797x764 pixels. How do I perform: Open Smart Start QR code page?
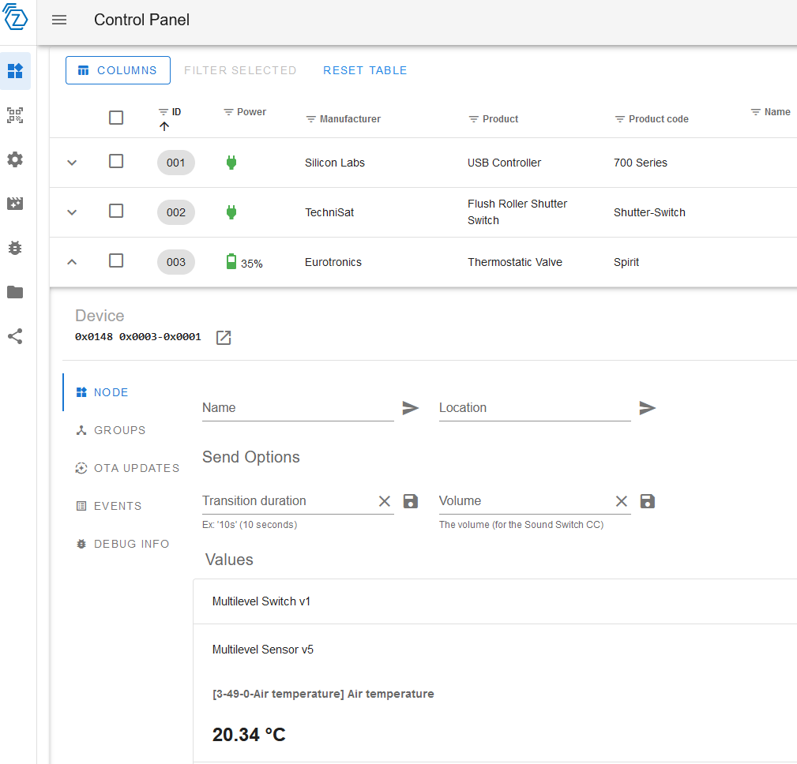coord(15,115)
